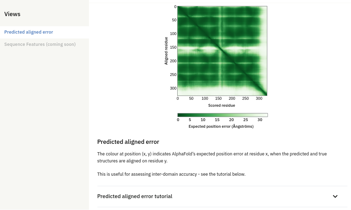Click the tutorial sentence about inter-domain accuracy
Viewport: 351px width, 210px height.
click(x=171, y=174)
